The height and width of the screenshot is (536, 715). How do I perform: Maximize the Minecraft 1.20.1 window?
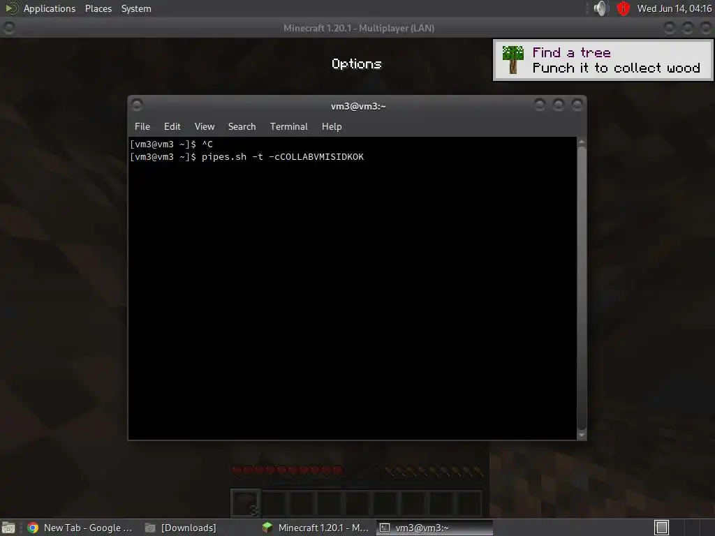[x=688, y=28]
